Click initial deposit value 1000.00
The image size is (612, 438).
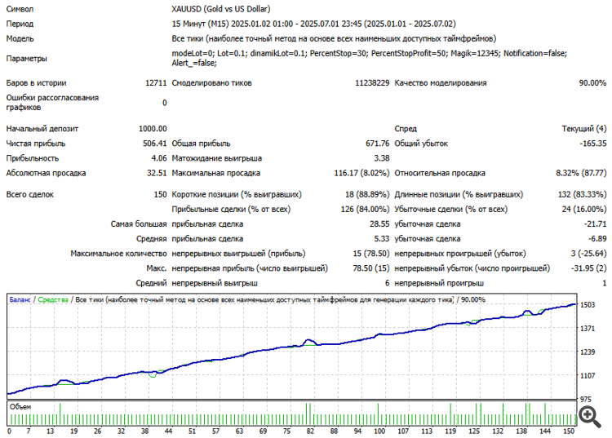153,129
